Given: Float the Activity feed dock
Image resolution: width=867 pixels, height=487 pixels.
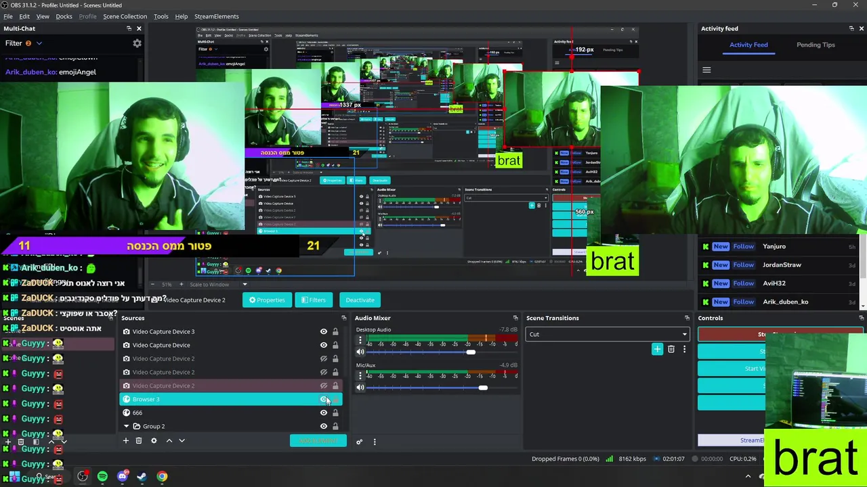Looking at the screenshot, I should tap(851, 28).
